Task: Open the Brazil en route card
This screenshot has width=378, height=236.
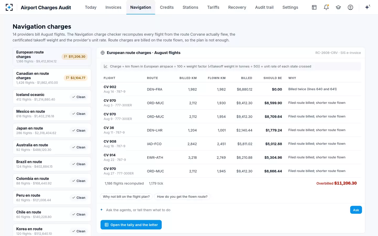Action: (52, 164)
